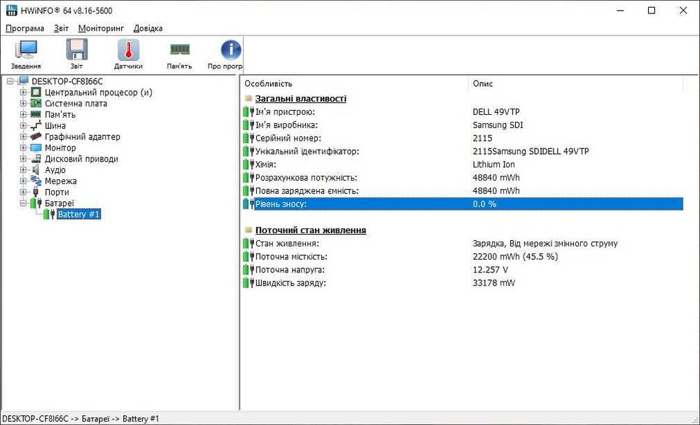Screen dimensions: 700x425
Task: Click the Samsung SDI manufacturer value
Action: click(498, 125)
